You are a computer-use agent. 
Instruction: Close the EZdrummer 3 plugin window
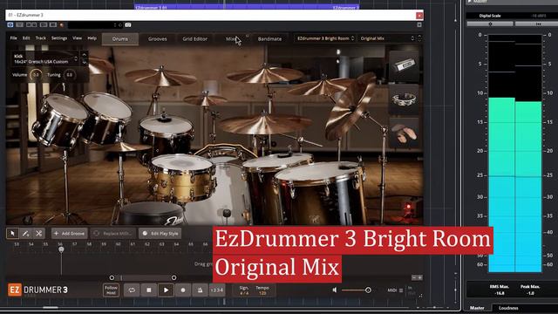pos(419,16)
